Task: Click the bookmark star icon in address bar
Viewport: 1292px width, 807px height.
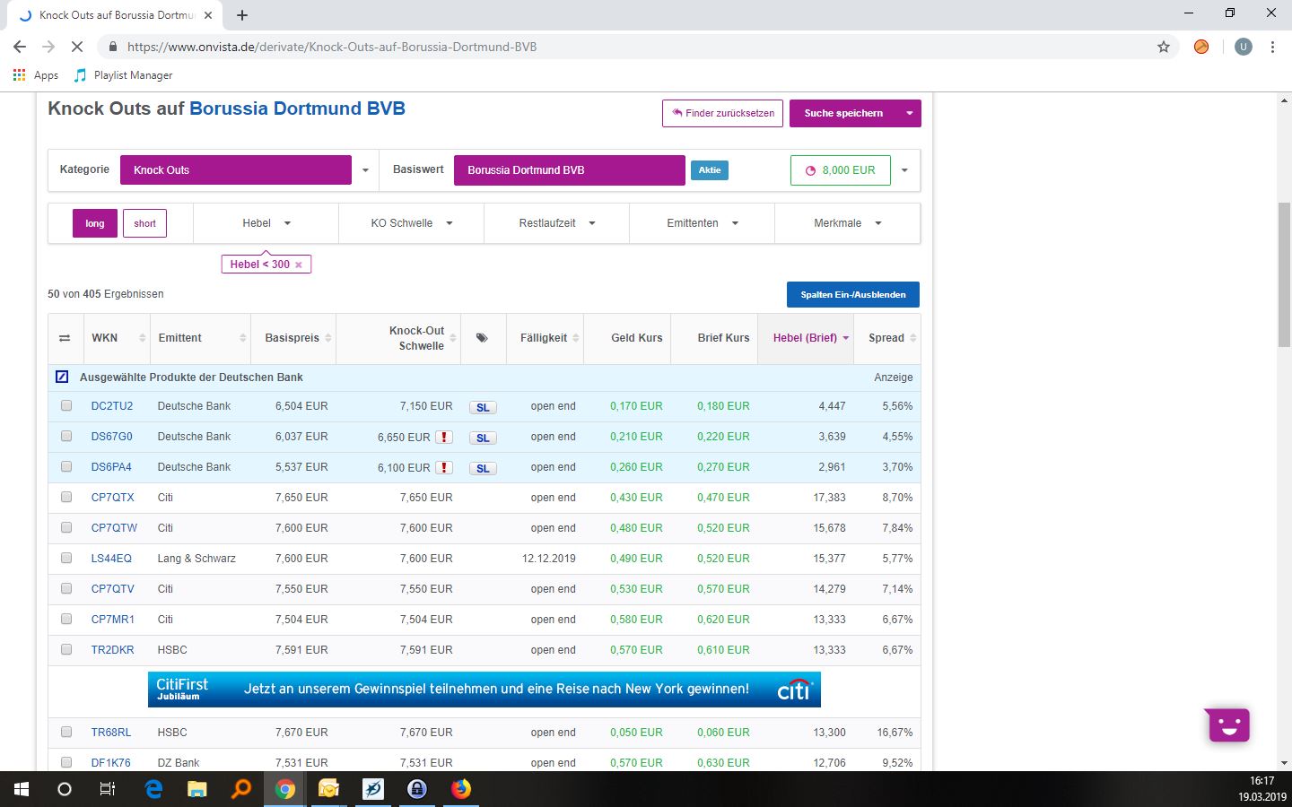Action: (x=1164, y=47)
